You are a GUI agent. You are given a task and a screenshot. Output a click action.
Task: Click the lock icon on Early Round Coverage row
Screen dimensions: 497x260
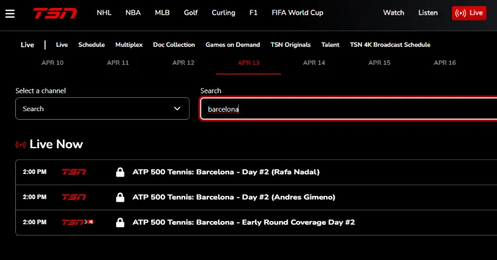(120, 222)
